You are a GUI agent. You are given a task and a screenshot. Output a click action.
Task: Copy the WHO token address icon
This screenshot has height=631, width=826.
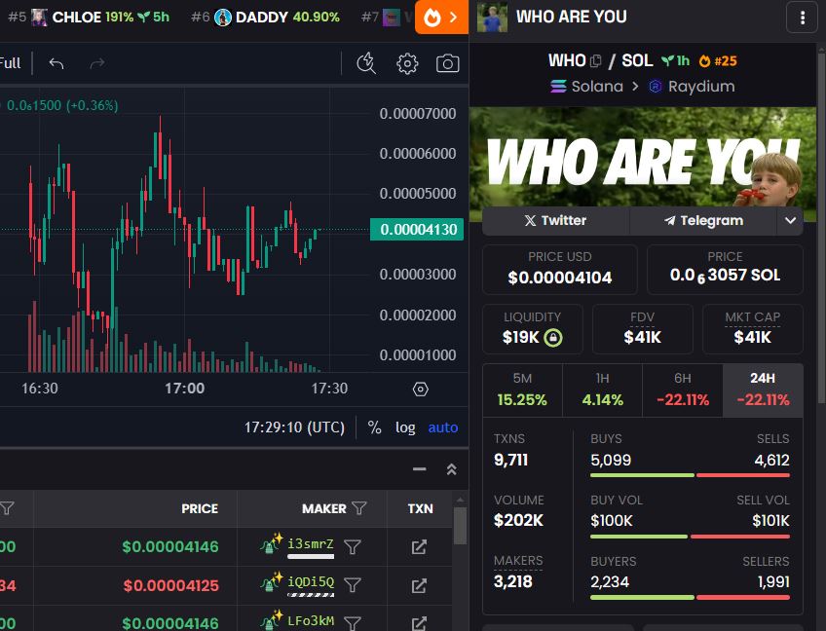pyautogui.click(x=596, y=61)
